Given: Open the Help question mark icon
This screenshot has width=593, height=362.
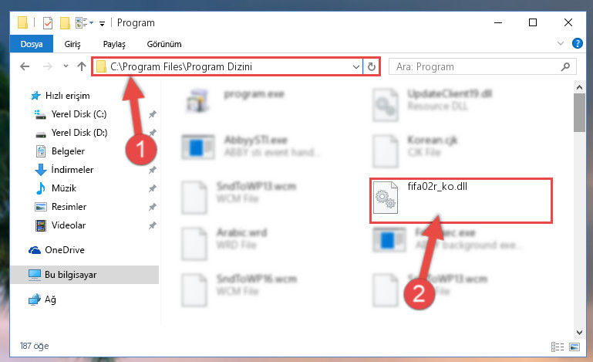Looking at the screenshot, I should 577,43.
